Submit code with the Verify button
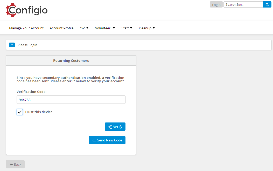The image size is (273, 171). [115, 127]
